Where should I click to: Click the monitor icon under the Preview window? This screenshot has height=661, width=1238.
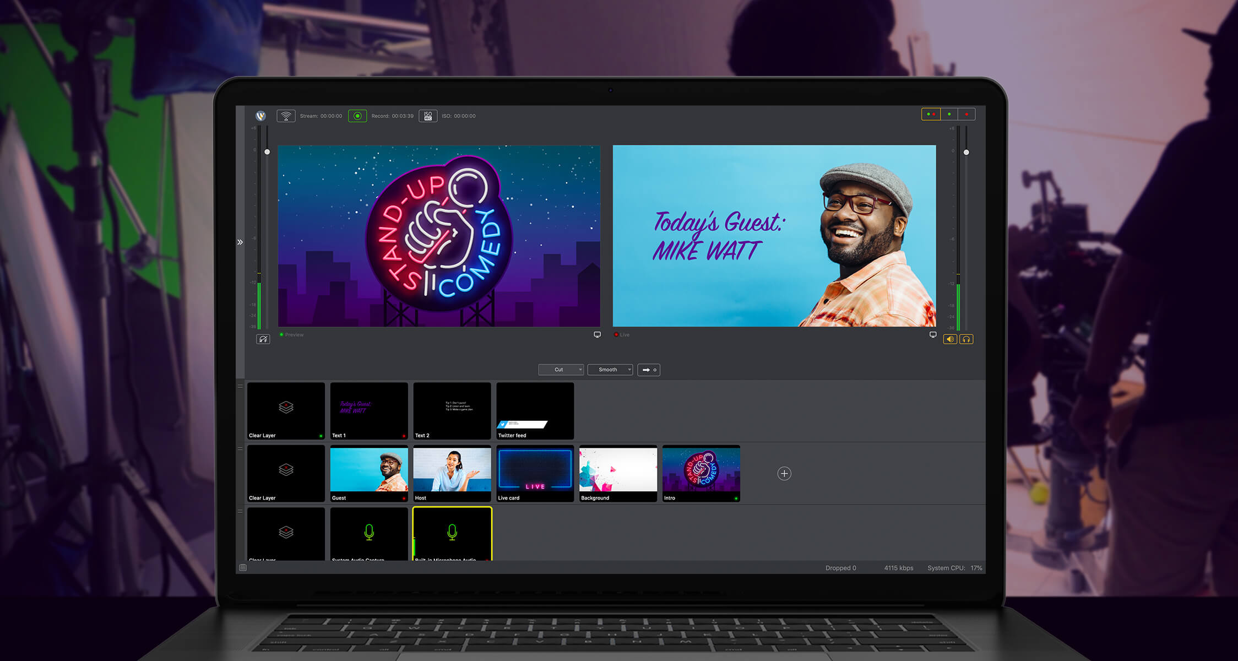pyautogui.click(x=597, y=334)
